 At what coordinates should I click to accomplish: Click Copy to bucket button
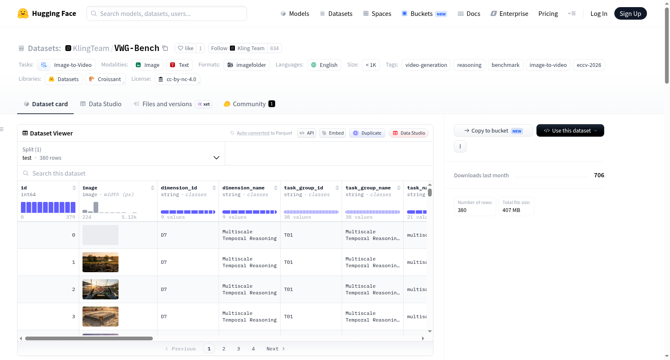(493, 130)
